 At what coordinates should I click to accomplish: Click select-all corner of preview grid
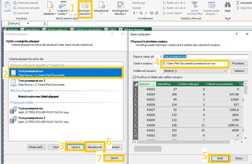tap(136, 84)
